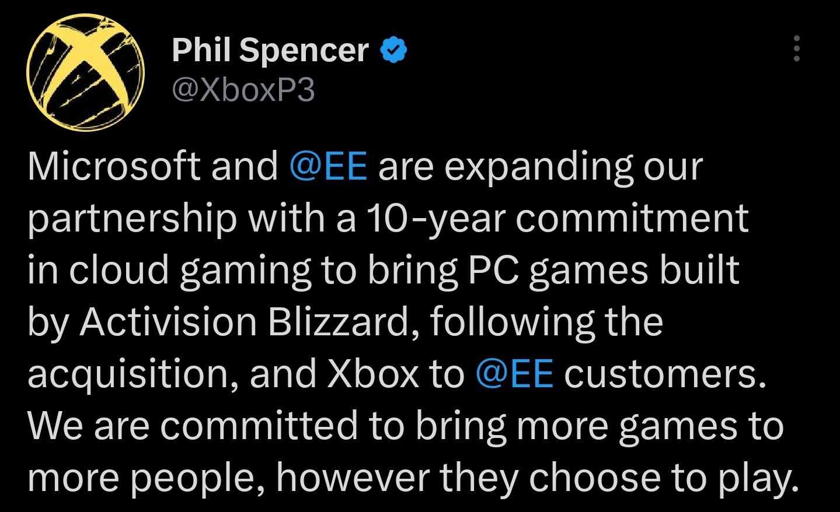Open the first @EE mention after Microsoft
Viewport: 840px width, 512px height.
328,167
